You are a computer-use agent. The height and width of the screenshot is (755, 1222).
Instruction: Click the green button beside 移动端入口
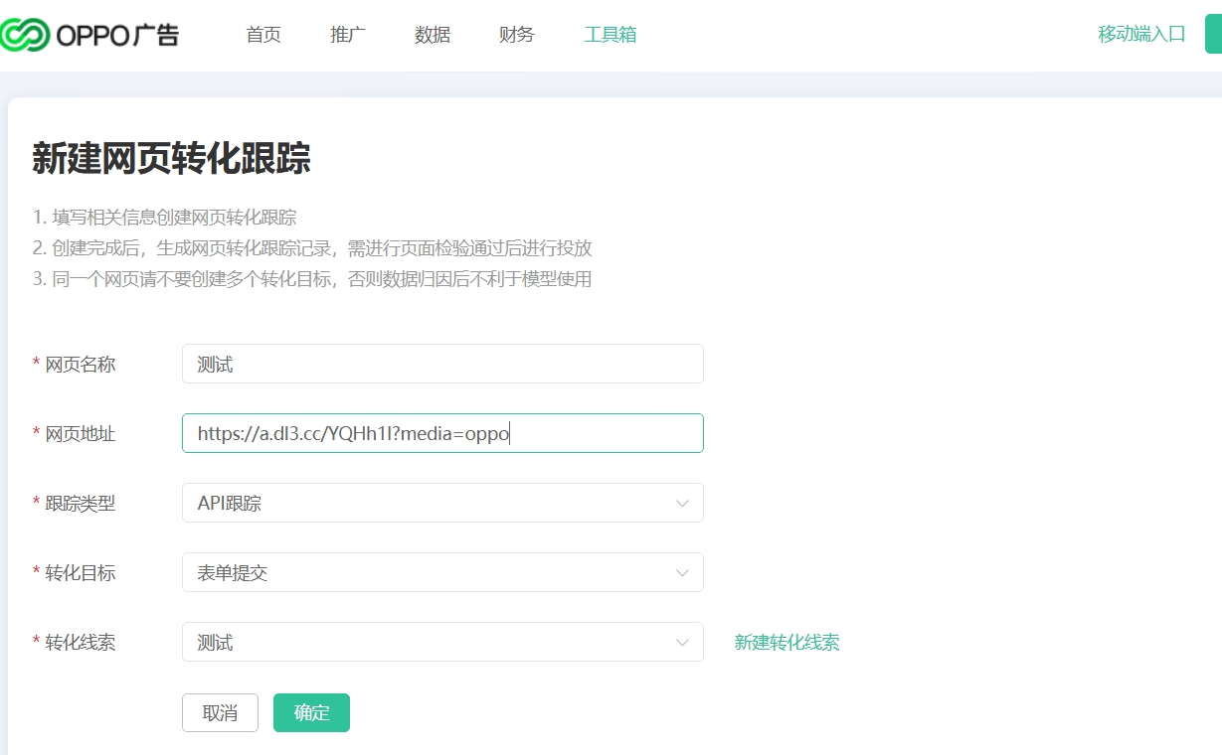(1213, 34)
